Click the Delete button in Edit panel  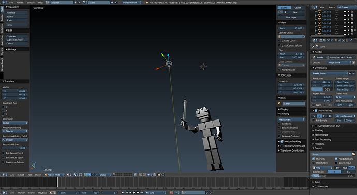click(x=17, y=43)
